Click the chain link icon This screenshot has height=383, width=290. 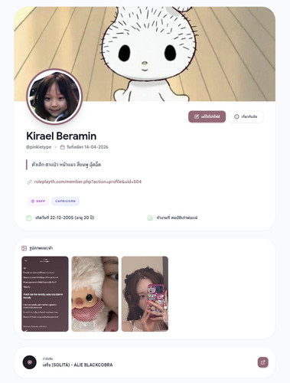coord(30,182)
